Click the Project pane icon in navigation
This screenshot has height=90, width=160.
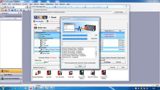point(2,71)
